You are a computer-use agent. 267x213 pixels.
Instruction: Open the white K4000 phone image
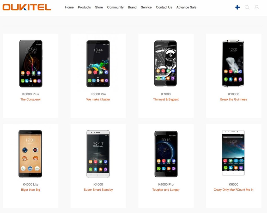98,154
